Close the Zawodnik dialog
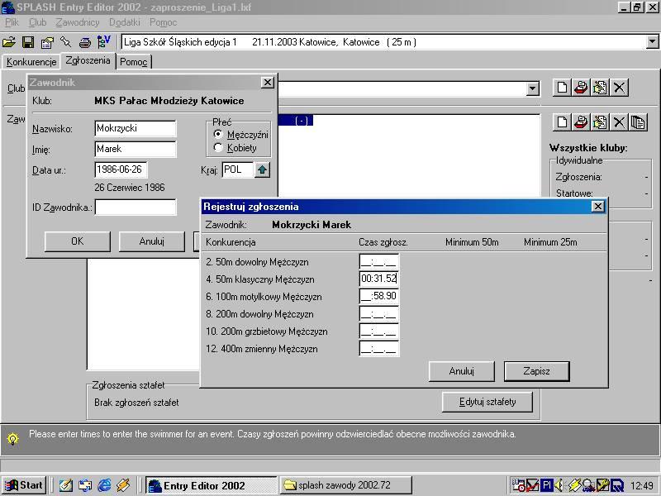Viewport: 661px width, 496px height. (267, 83)
